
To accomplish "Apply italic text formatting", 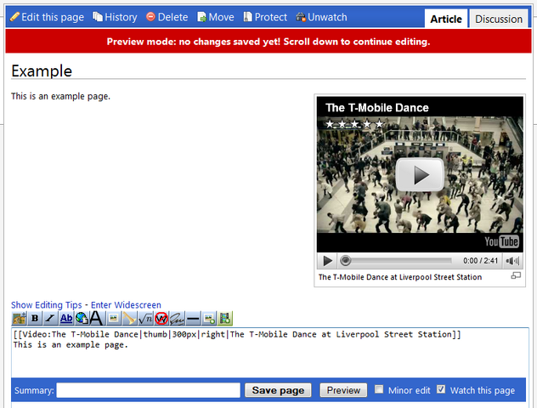I will point(50,319).
